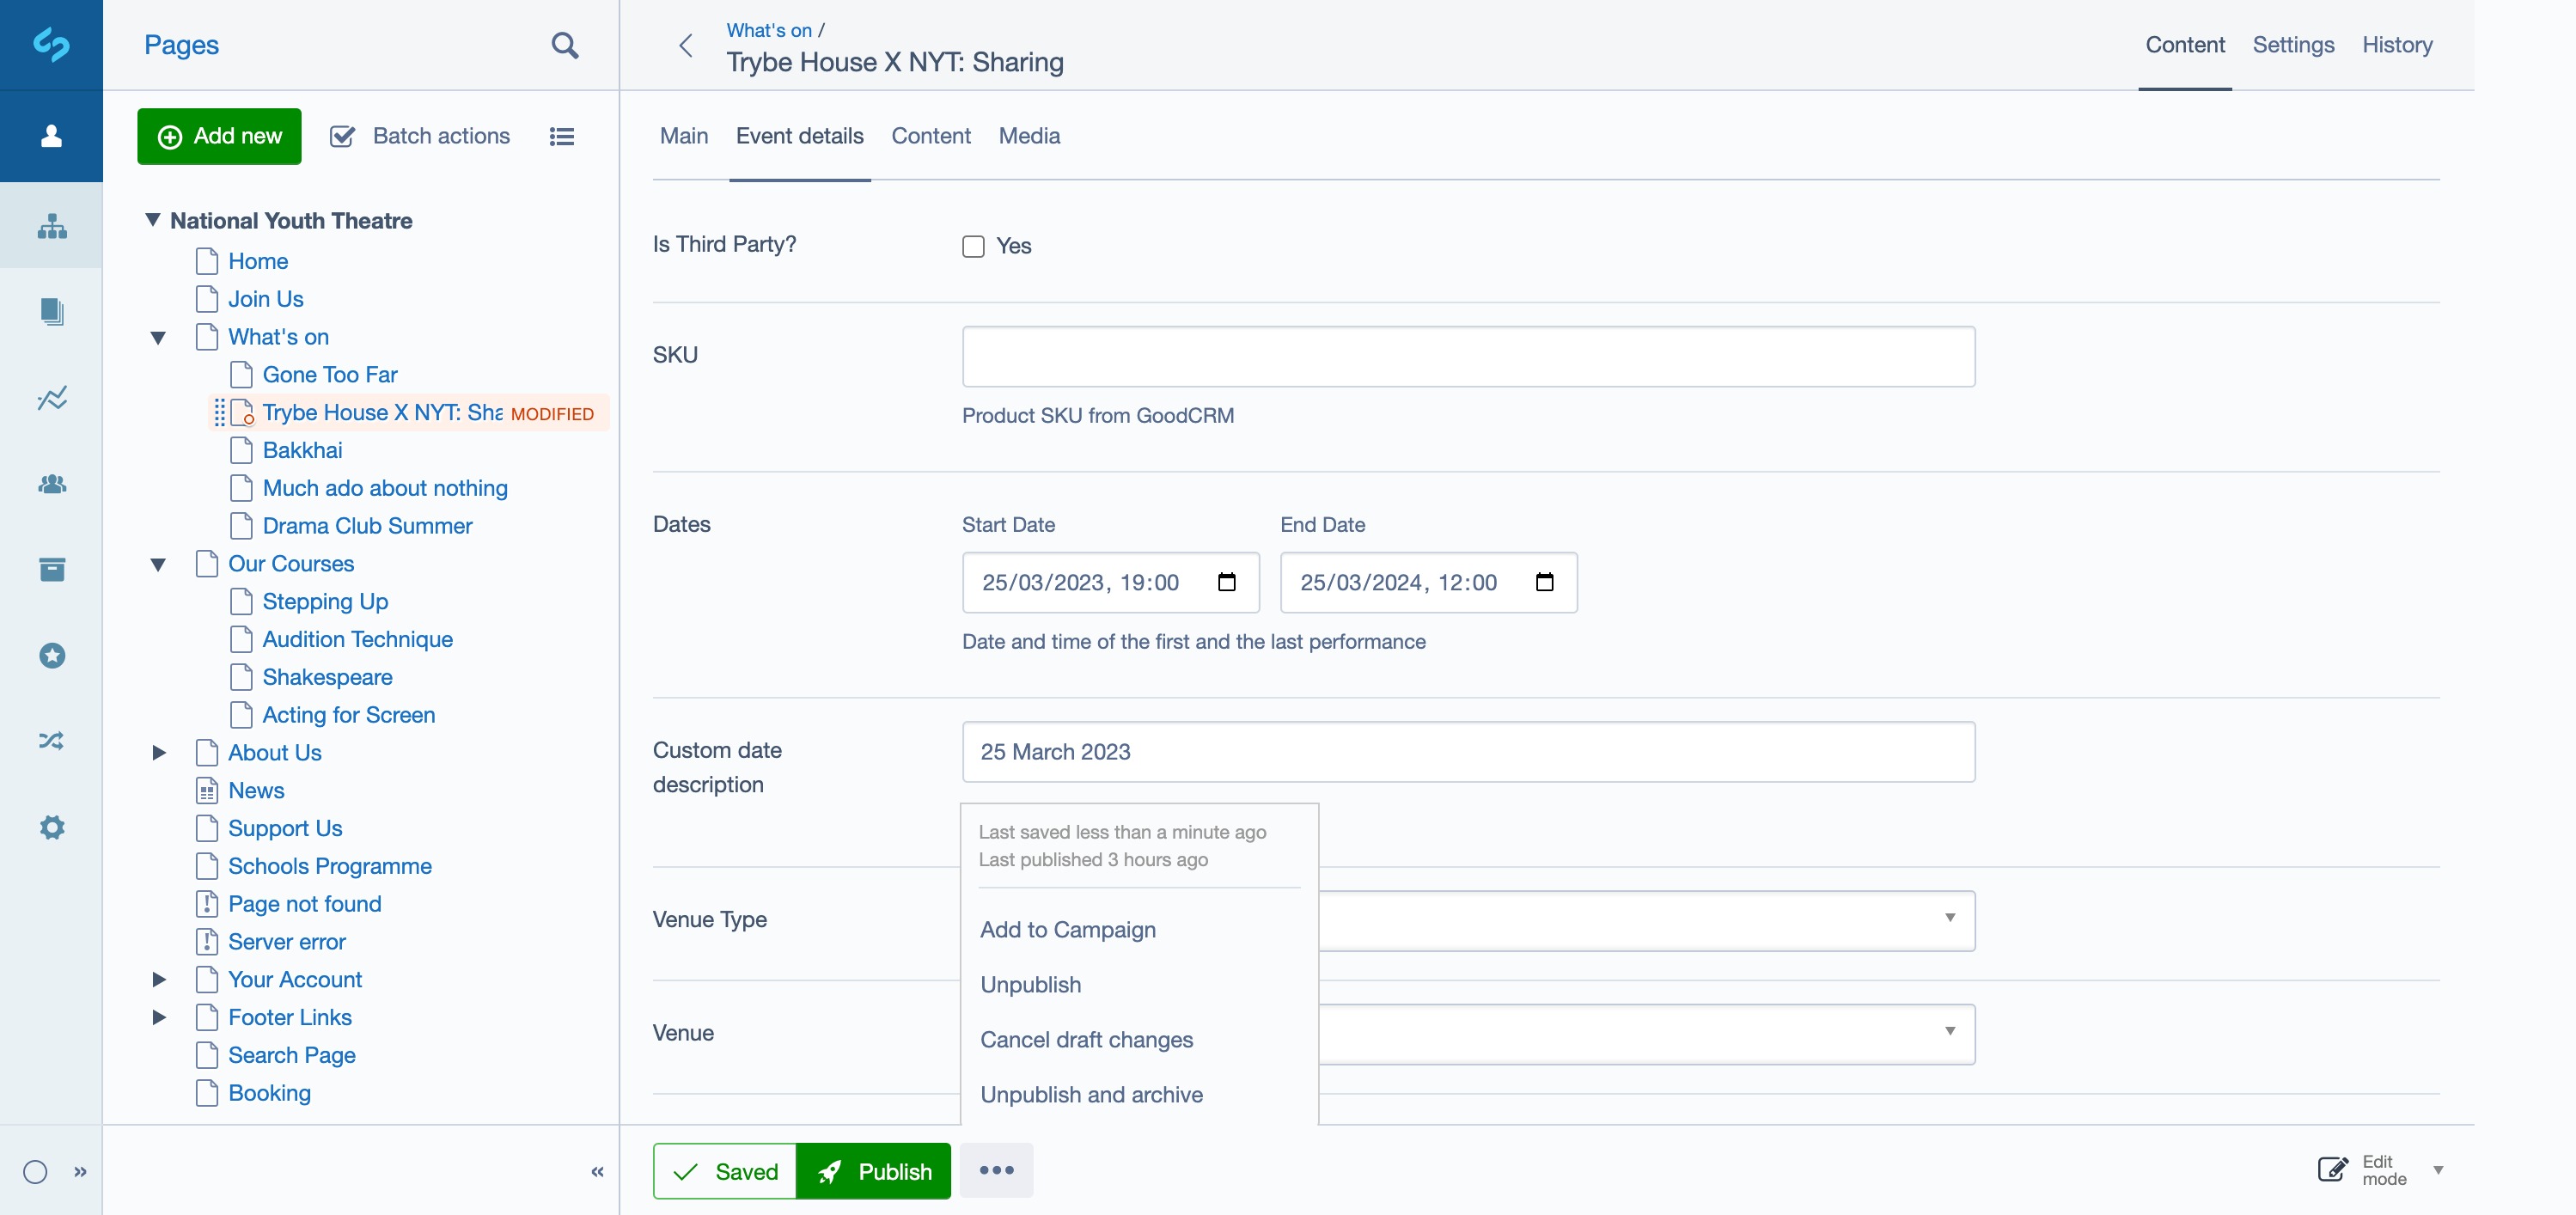
Task: Open the three-dots more options button
Action: coord(996,1170)
